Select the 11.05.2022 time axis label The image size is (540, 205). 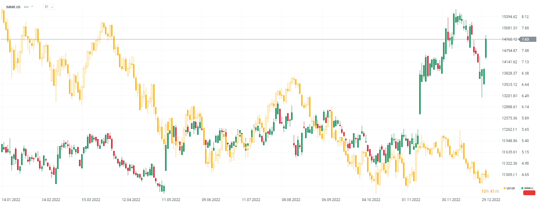coord(171,200)
